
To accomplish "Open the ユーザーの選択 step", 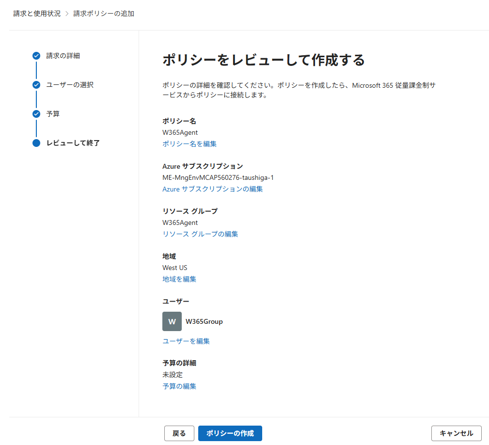I will point(70,85).
